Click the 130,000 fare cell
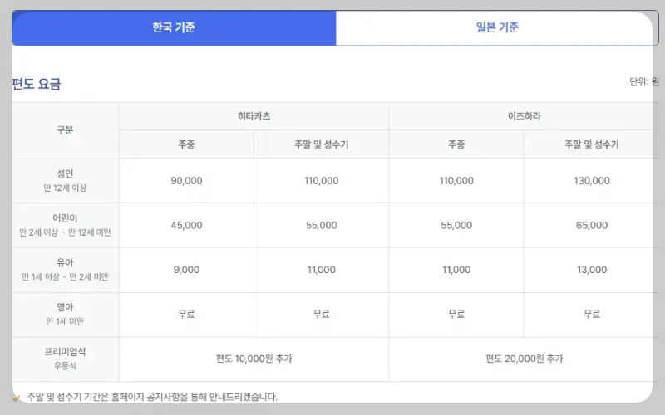Image resolution: width=665 pixels, height=415 pixels. pos(592,180)
